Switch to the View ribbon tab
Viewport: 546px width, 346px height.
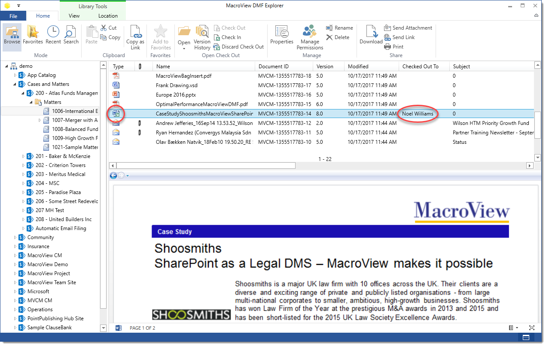coord(74,16)
